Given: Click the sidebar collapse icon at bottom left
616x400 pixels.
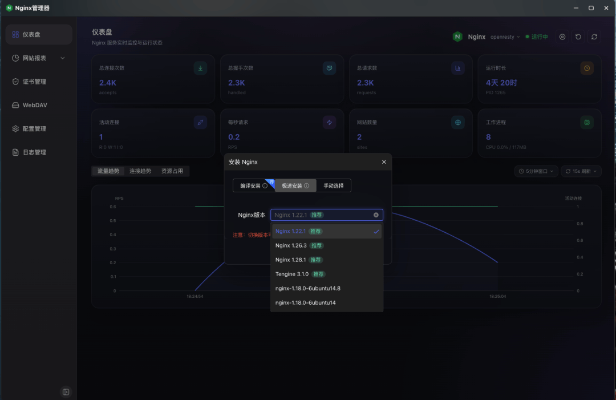Looking at the screenshot, I should 66,392.
